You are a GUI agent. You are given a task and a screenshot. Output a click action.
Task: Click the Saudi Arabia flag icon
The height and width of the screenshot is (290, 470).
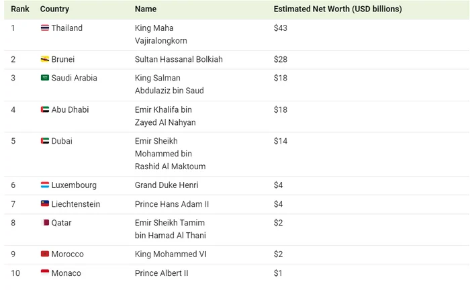click(x=45, y=78)
